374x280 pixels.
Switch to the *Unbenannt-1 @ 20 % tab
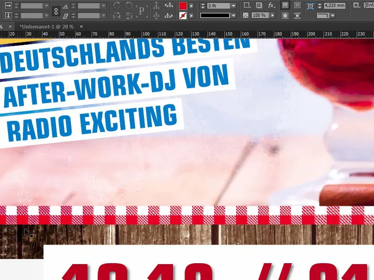point(46,27)
